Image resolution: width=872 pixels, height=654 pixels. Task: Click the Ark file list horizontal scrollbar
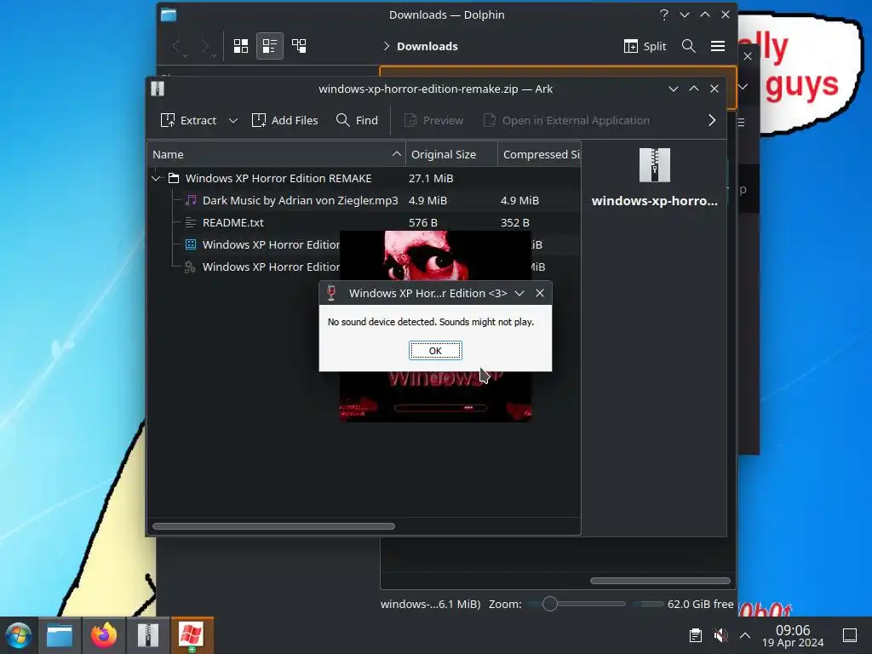pyautogui.click(x=273, y=526)
